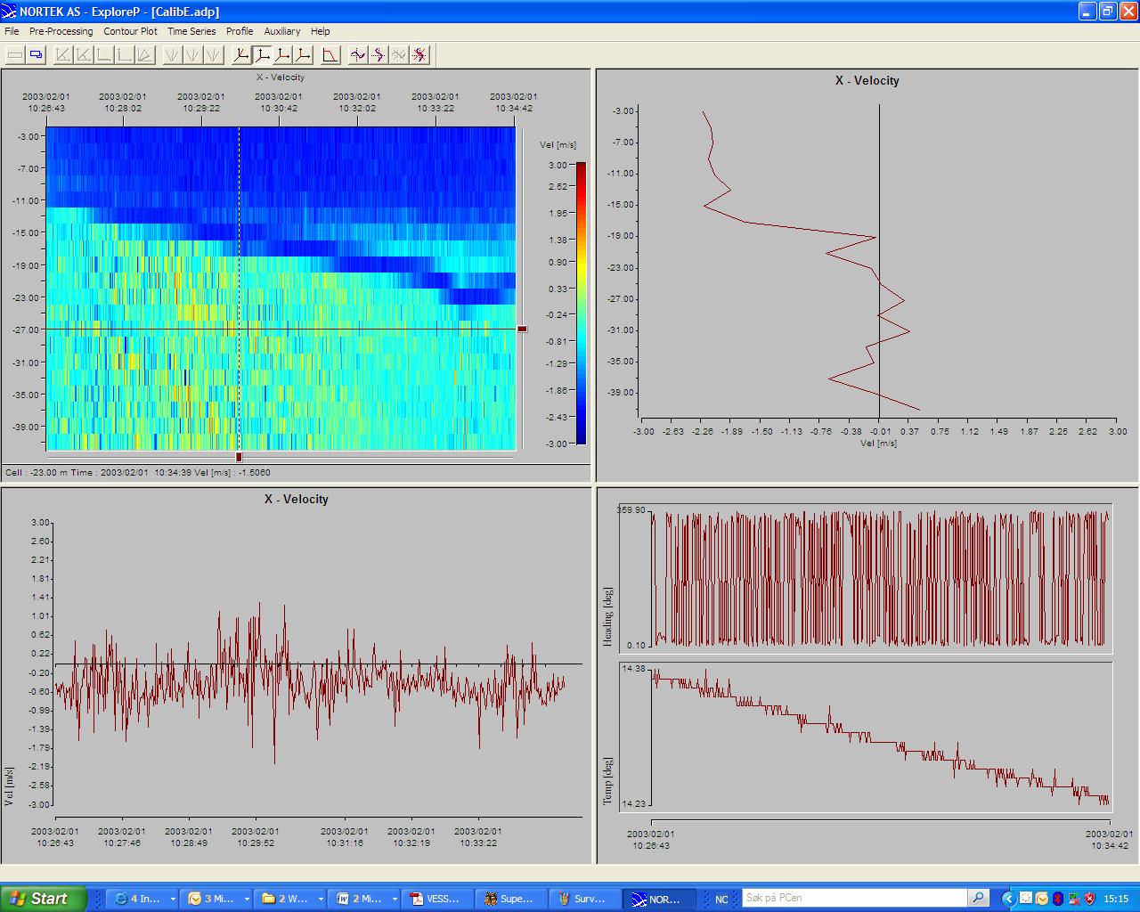
Task: Show hidden system tray icons
Action: [x=1007, y=899]
